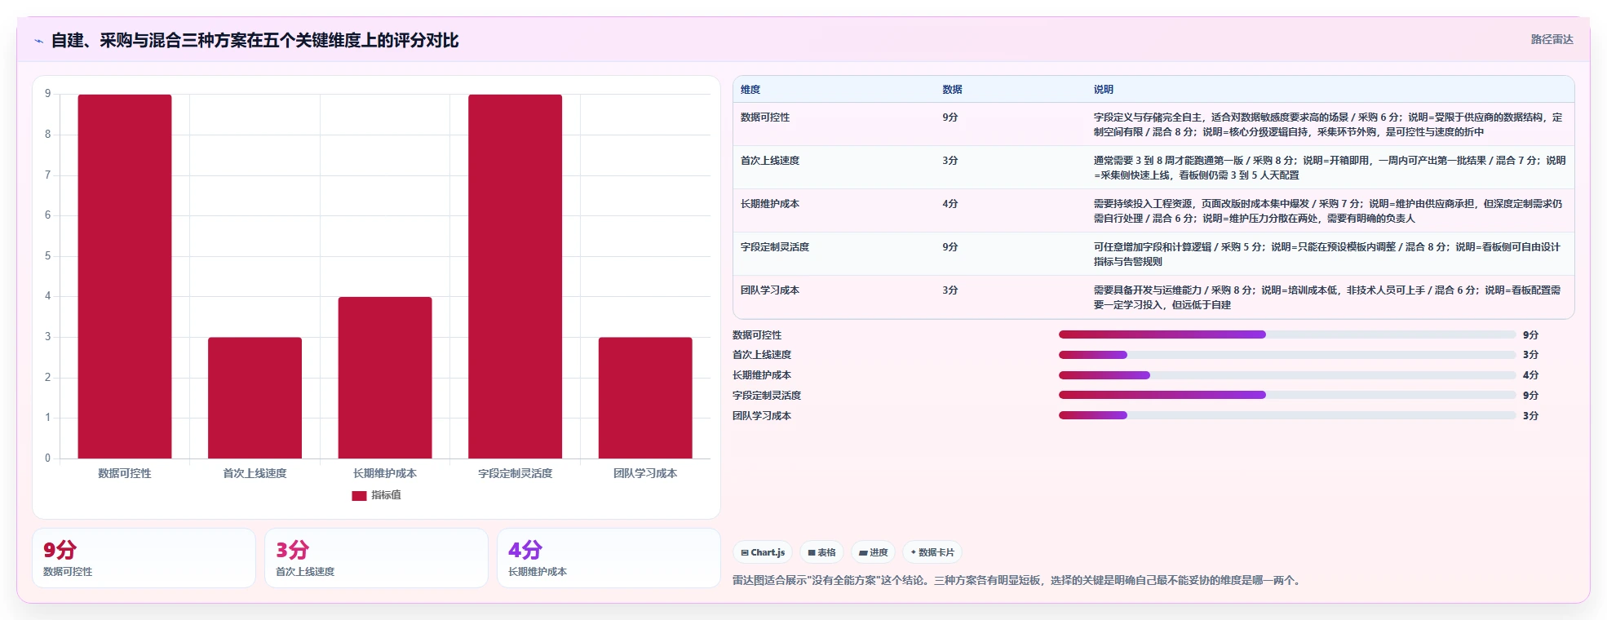
Task: Click the 表格 chip
Action: tap(821, 552)
